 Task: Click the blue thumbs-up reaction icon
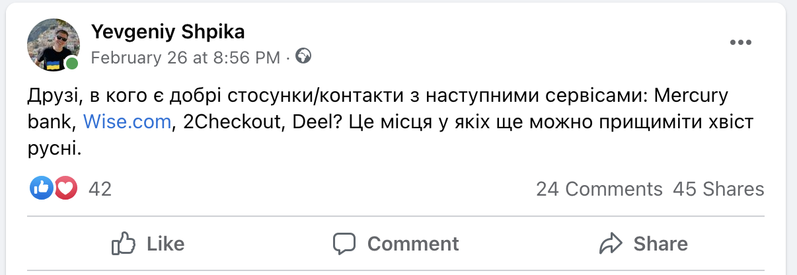click(x=41, y=189)
